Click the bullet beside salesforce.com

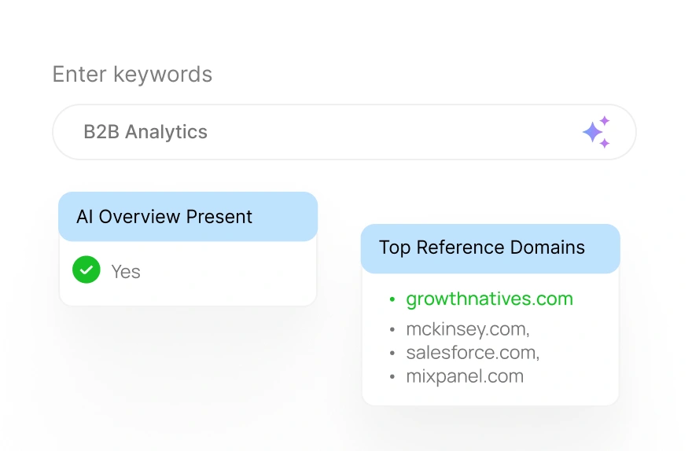pyautogui.click(x=392, y=353)
